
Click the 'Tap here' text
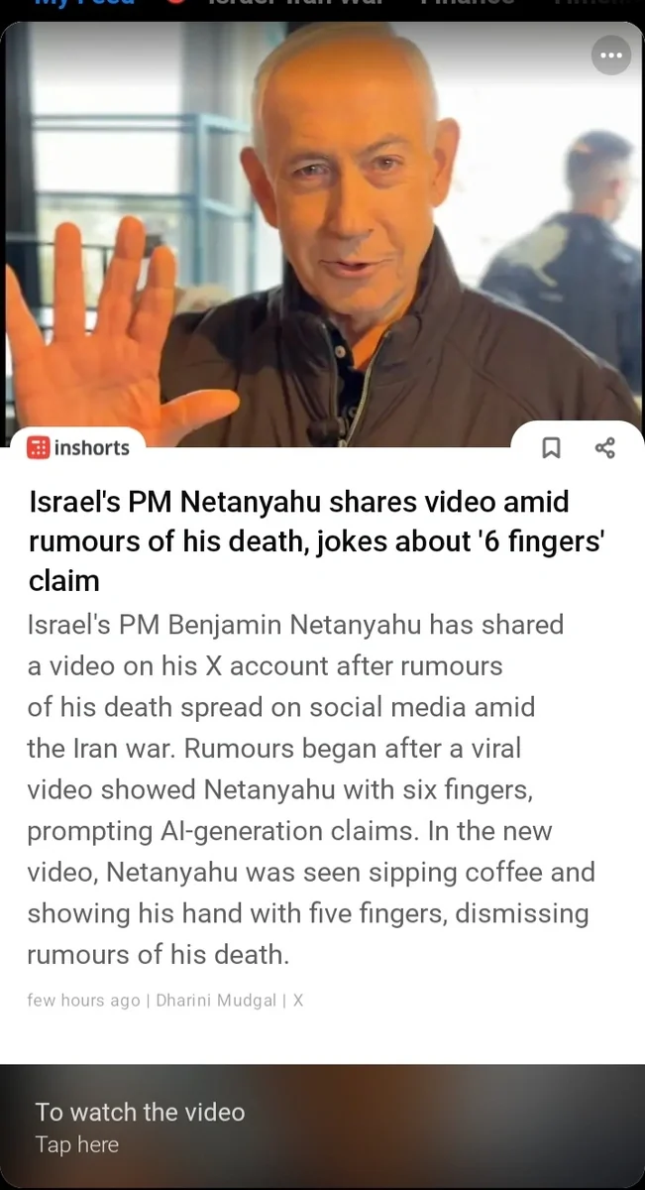pos(77,1144)
